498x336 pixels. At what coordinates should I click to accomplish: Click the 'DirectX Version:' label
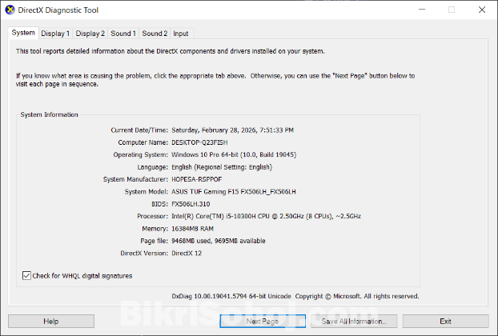[x=144, y=253]
